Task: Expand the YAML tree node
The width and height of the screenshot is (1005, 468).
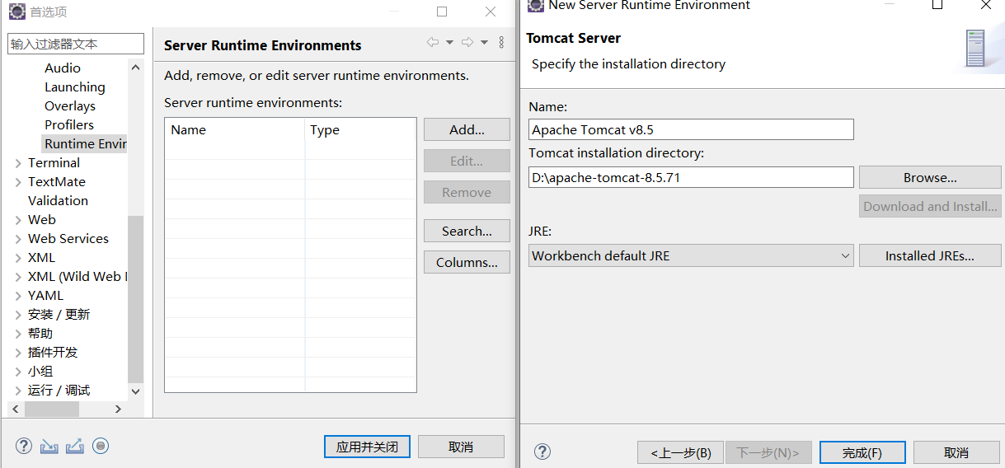Action: [19, 296]
